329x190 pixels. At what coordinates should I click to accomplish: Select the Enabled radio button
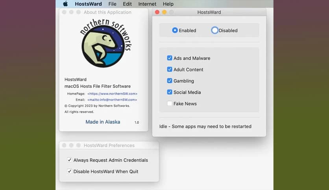point(175,30)
